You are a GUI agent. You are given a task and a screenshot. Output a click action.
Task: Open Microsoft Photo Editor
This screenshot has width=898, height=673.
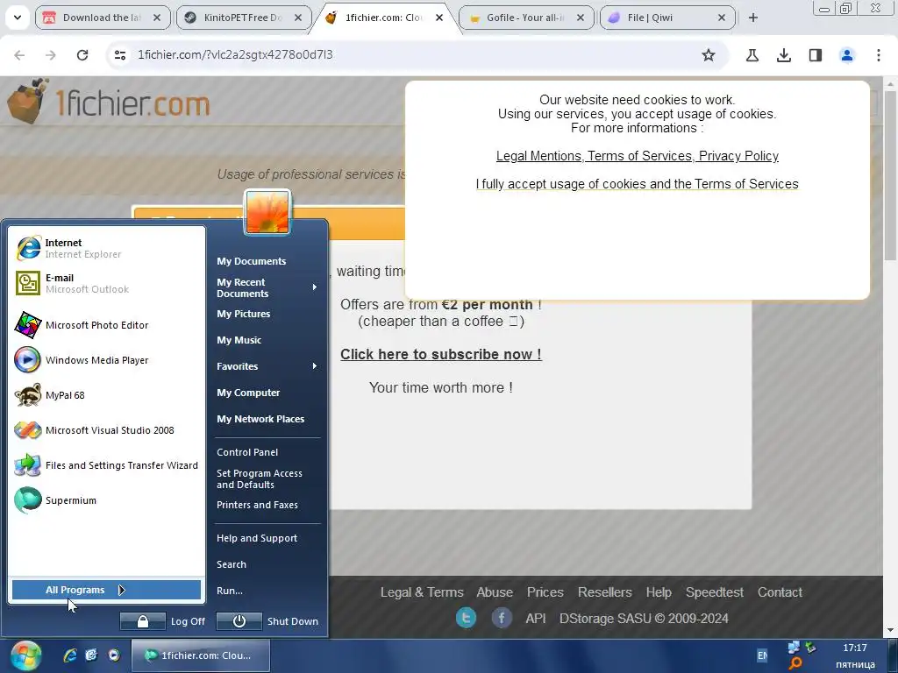pyautogui.click(x=106, y=325)
